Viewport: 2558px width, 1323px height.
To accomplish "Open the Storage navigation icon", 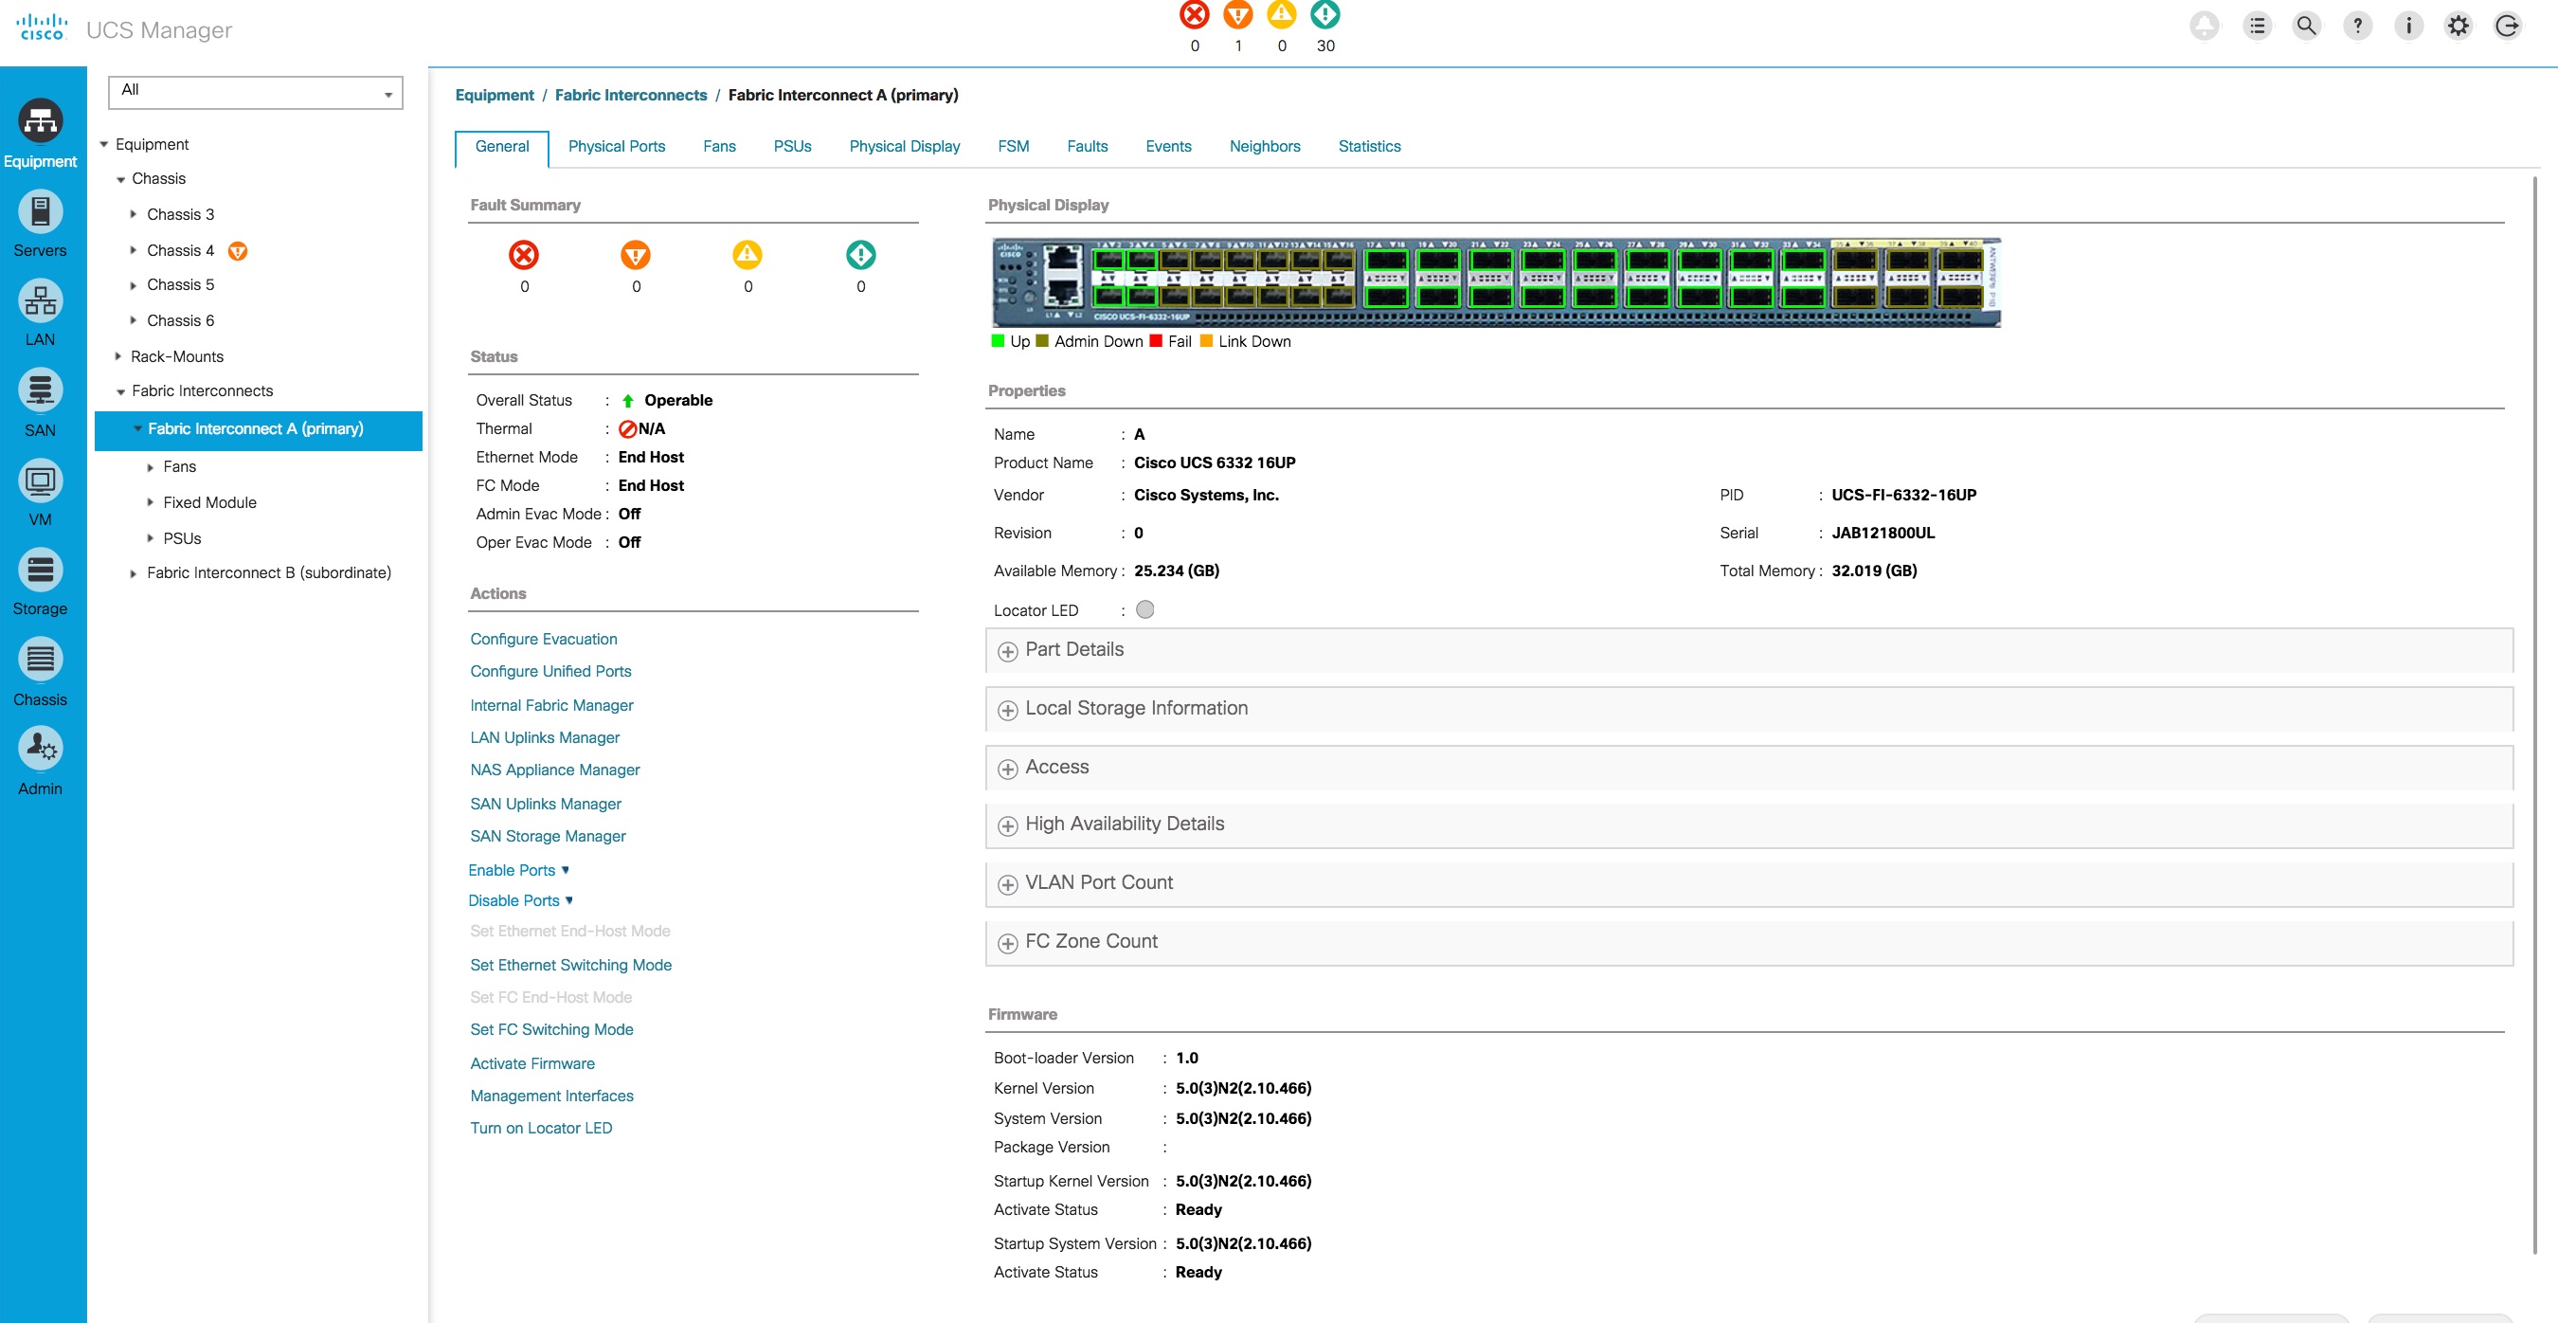I will coord(40,571).
